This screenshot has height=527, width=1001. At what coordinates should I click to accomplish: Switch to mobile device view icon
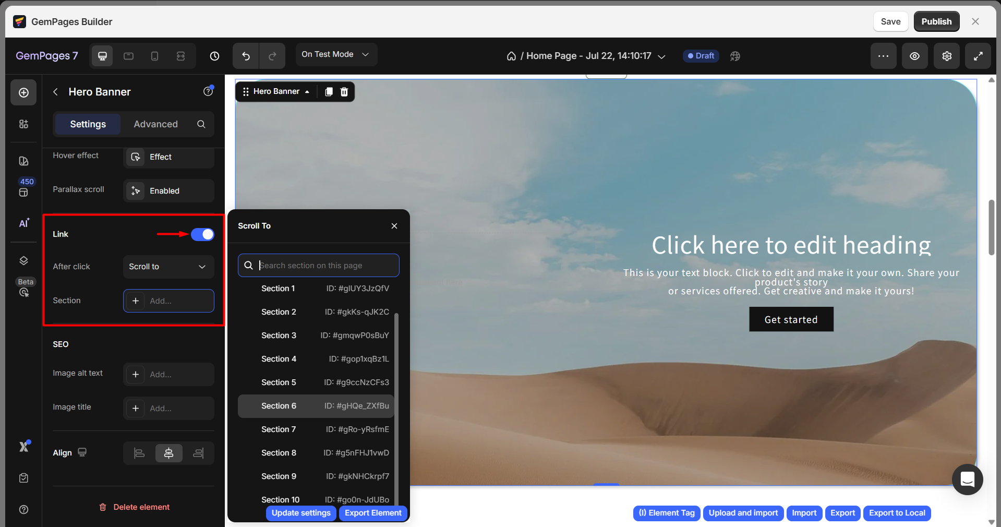pyautogui.click(x=154, y=56)
